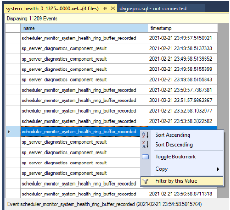The image size is (230, 210).
Task: Click the Sort Ascending A-Z icon
Action: [145, 135]
